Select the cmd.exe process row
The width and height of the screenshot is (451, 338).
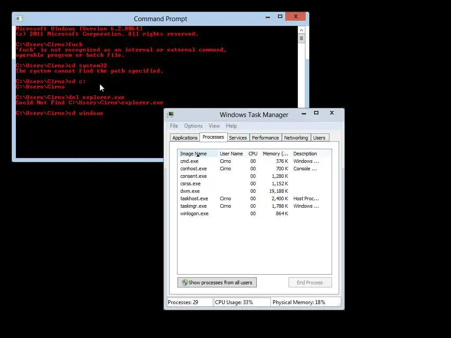coord(254,161)
